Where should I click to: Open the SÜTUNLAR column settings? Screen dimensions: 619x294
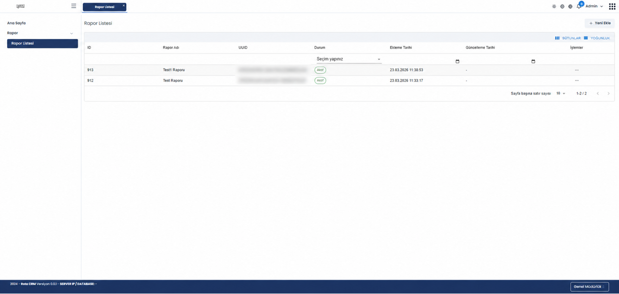tap(568, 38)
